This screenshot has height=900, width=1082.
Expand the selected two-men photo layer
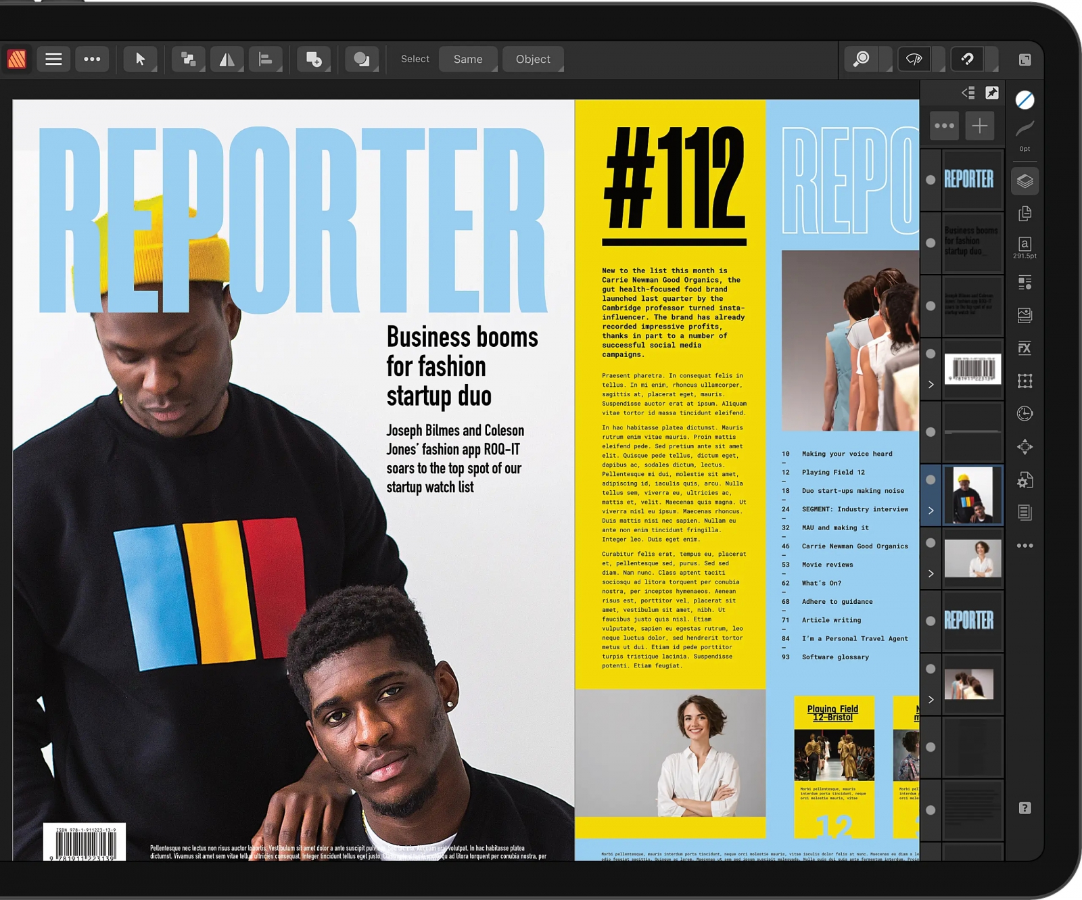tap(931, 511)
